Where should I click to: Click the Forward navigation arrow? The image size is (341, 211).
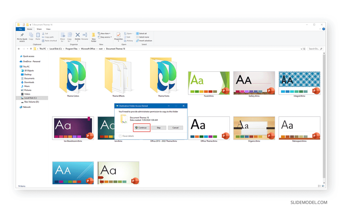pos(24,49)
